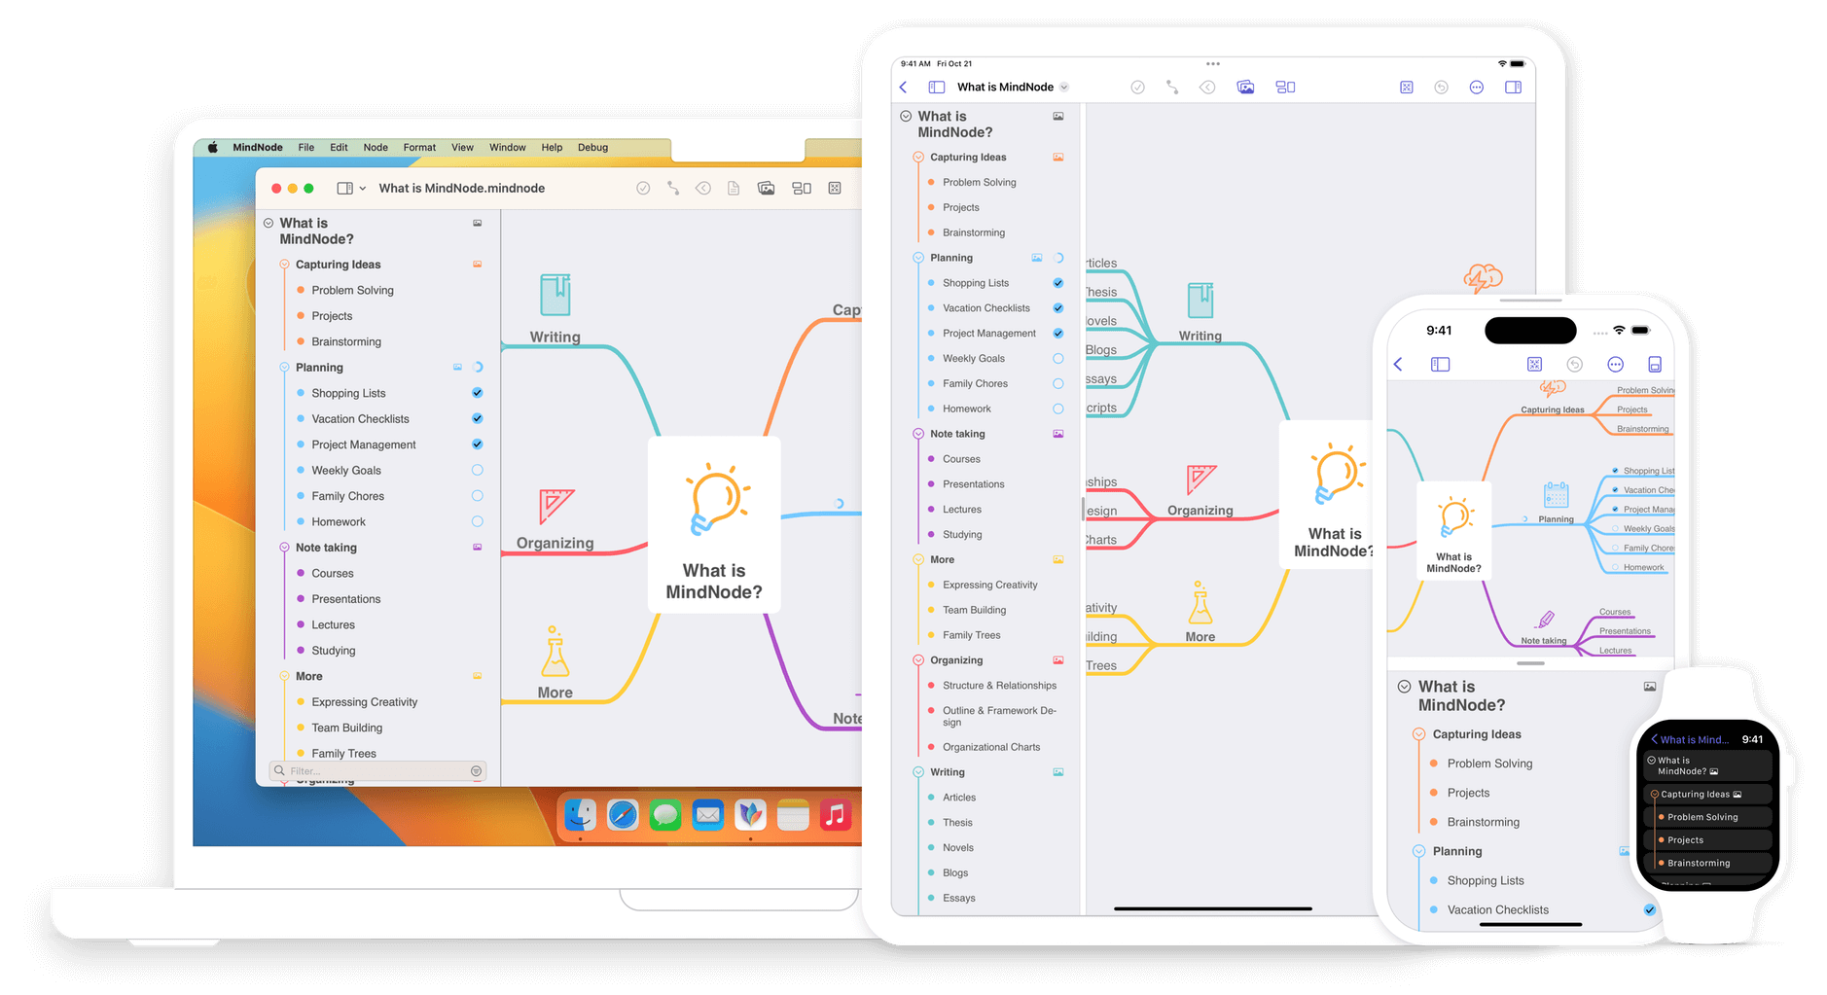Collapse More branch in the Mac outline

tap(284, 676)
